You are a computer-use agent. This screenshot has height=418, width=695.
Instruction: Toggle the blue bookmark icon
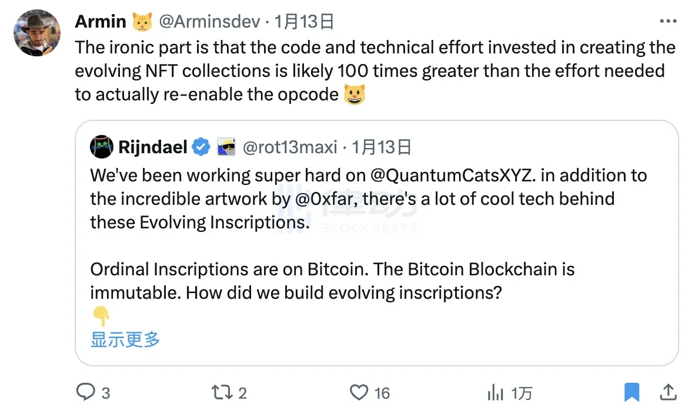[631, 392]
